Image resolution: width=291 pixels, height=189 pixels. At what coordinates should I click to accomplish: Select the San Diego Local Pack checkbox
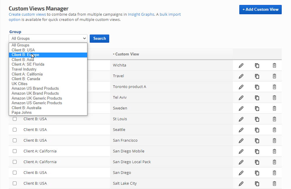point(15,162)
